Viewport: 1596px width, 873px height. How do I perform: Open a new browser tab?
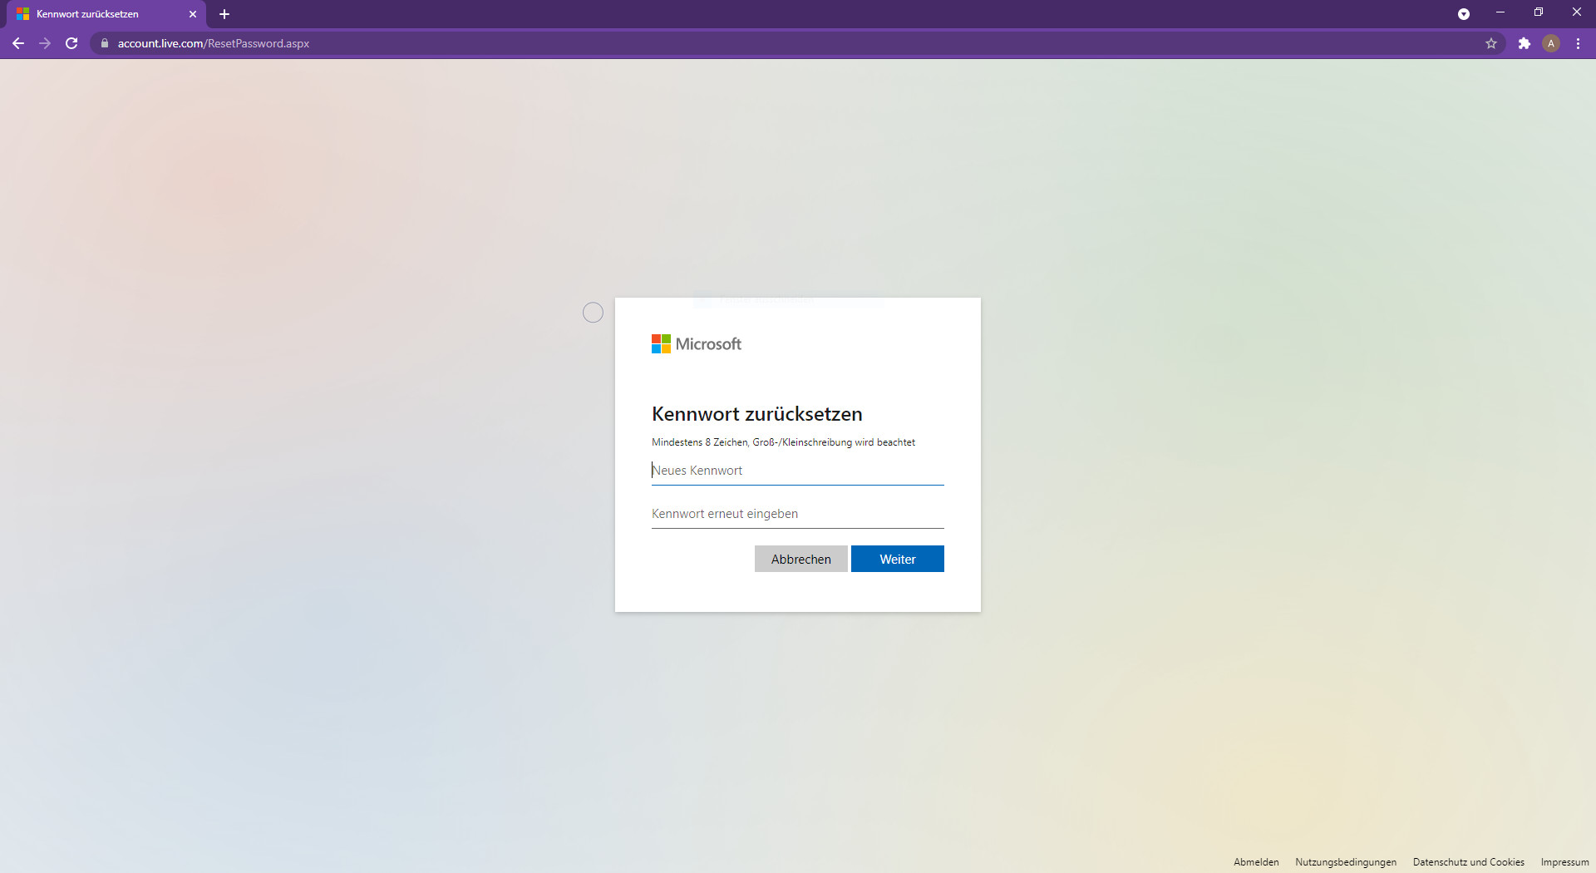point(224,14)
